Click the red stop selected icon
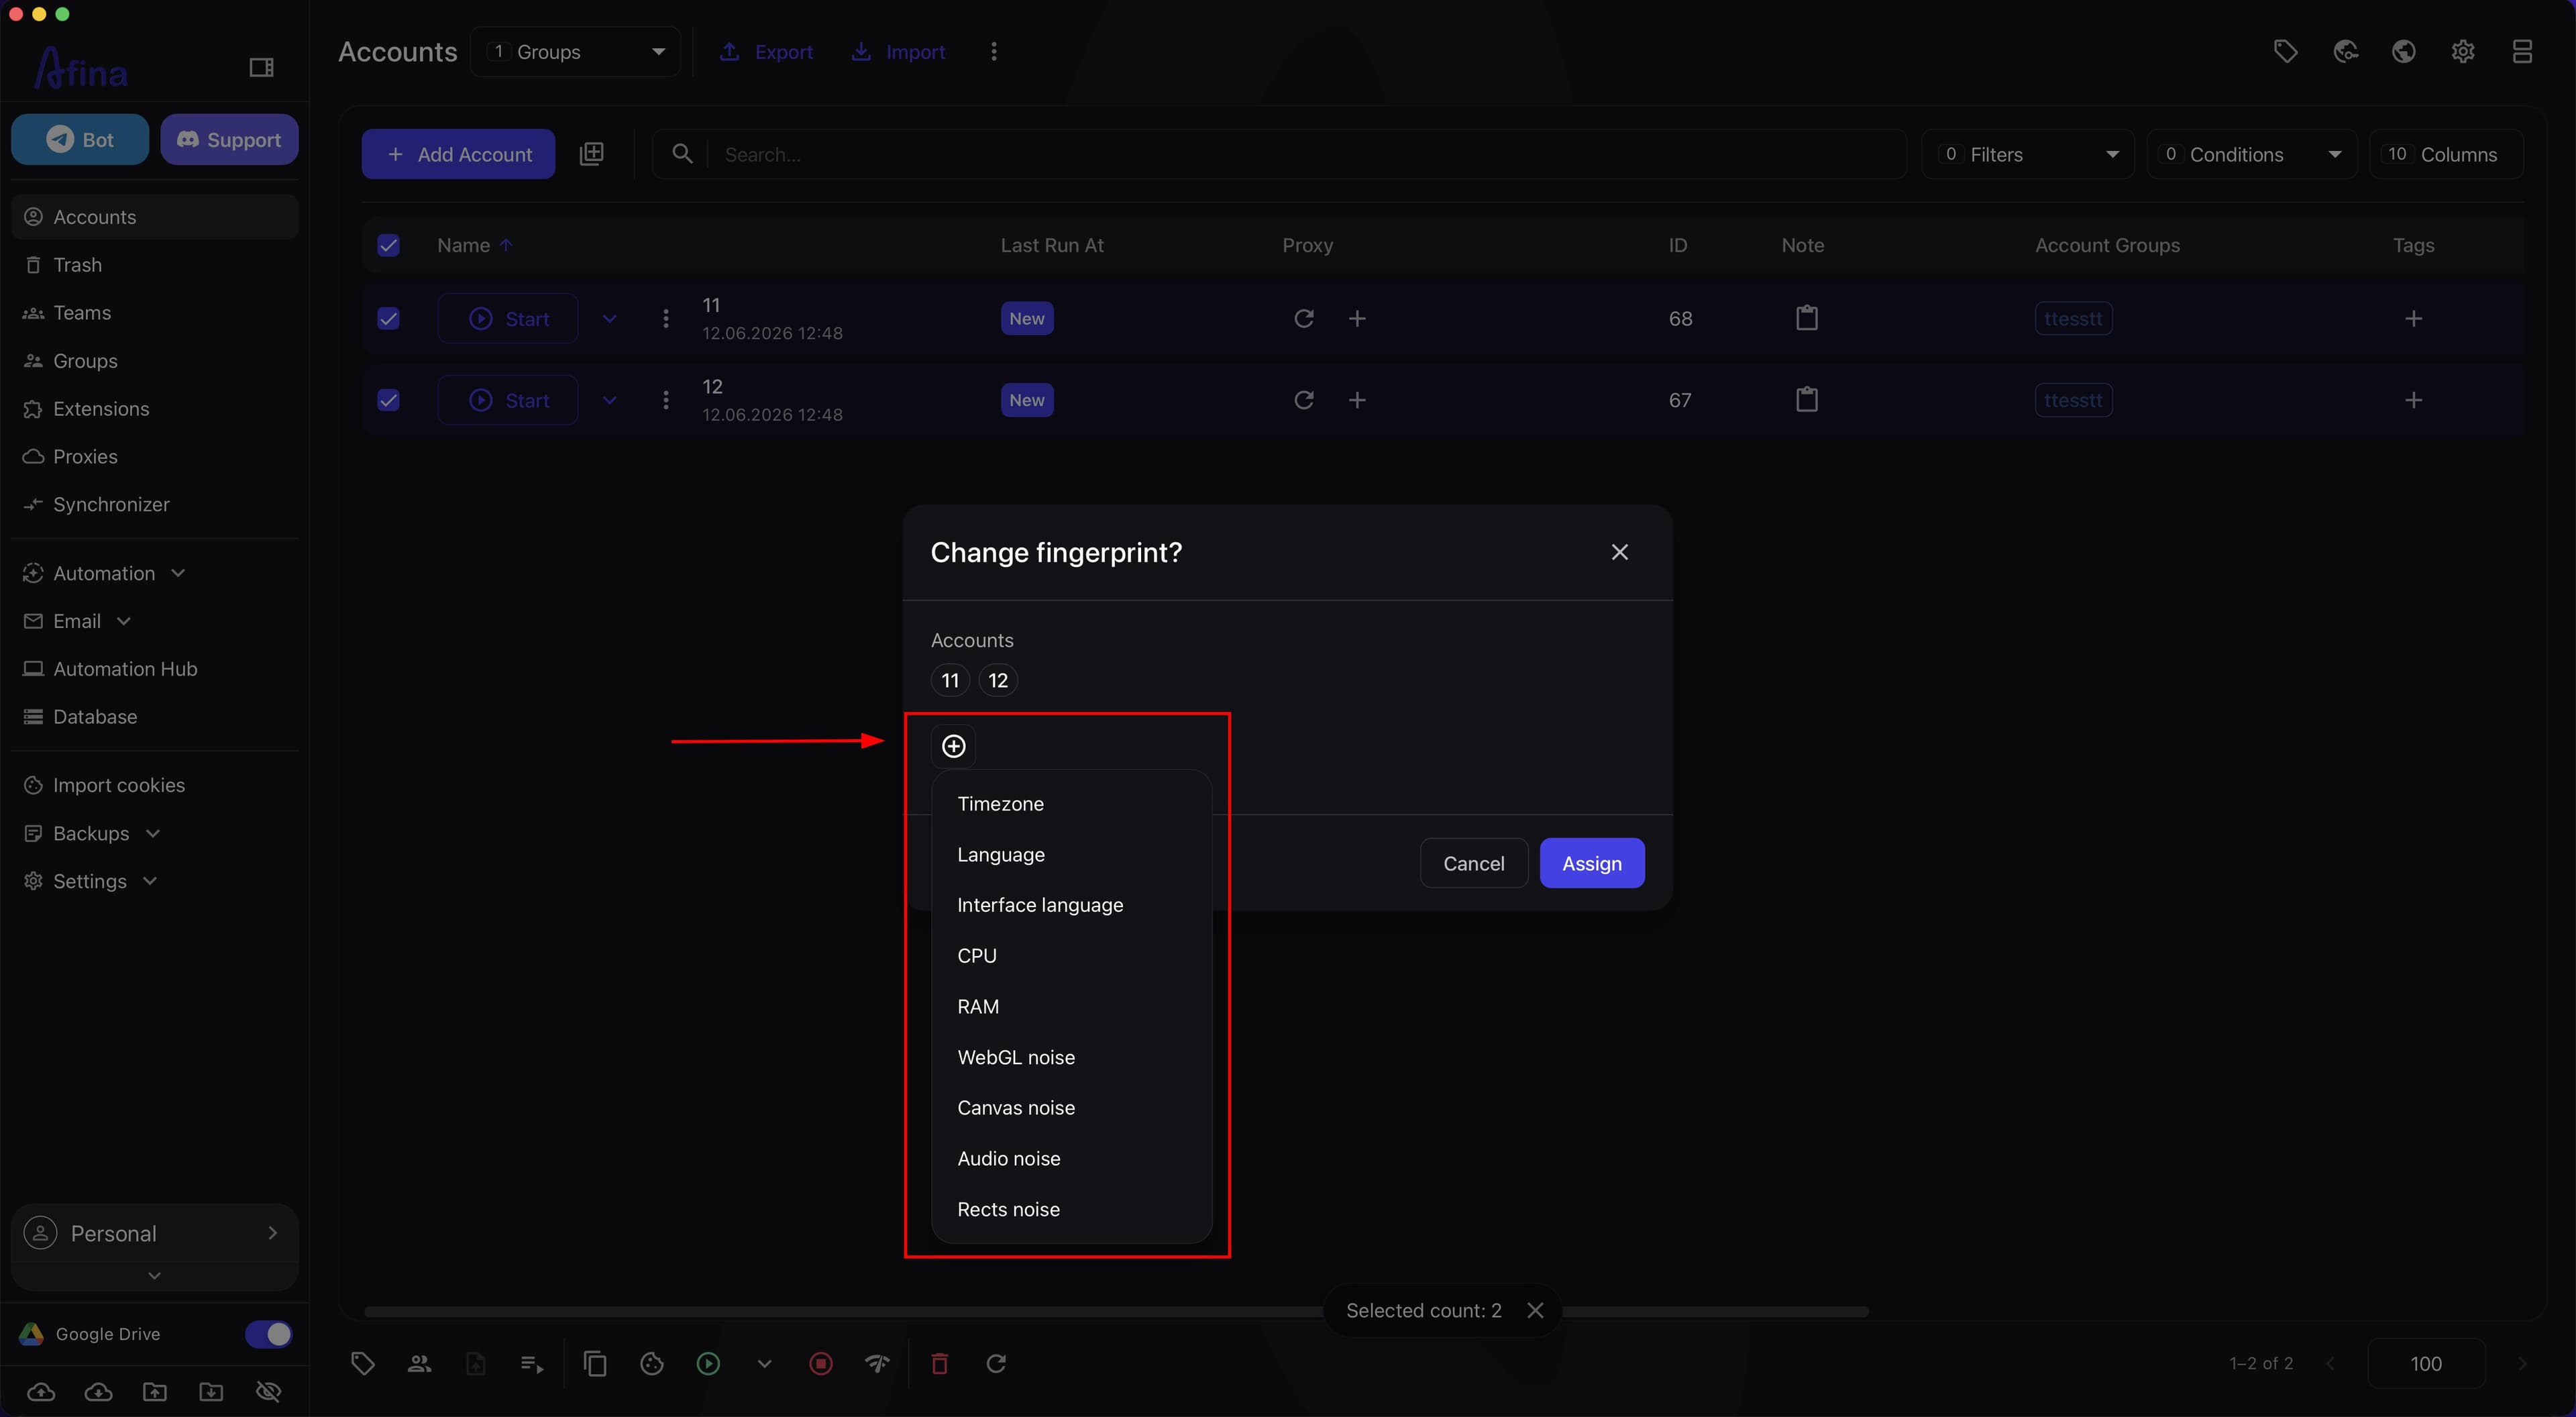This screenshot has width=2576, height=1417. click(821, 1363)
